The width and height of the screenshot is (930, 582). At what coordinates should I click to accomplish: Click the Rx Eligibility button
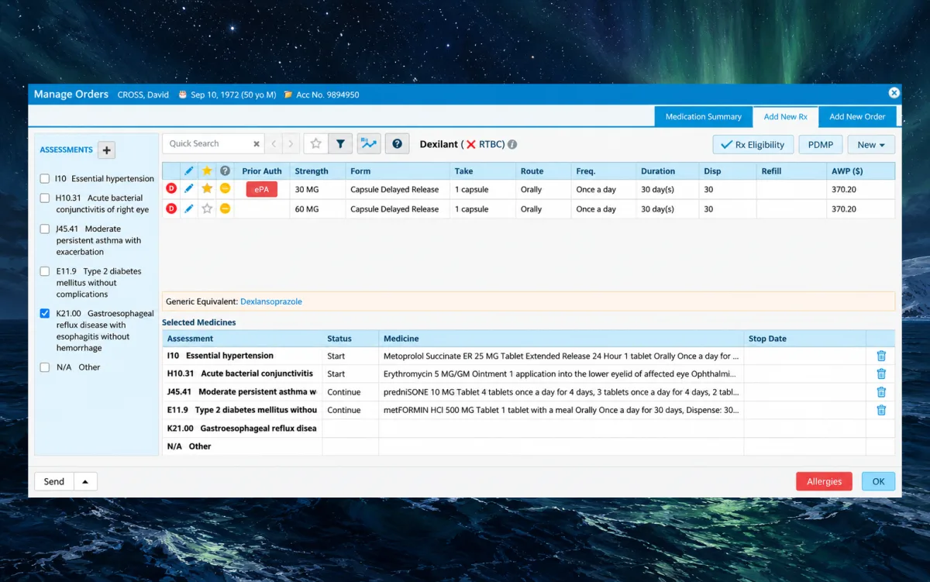point(753,145)
